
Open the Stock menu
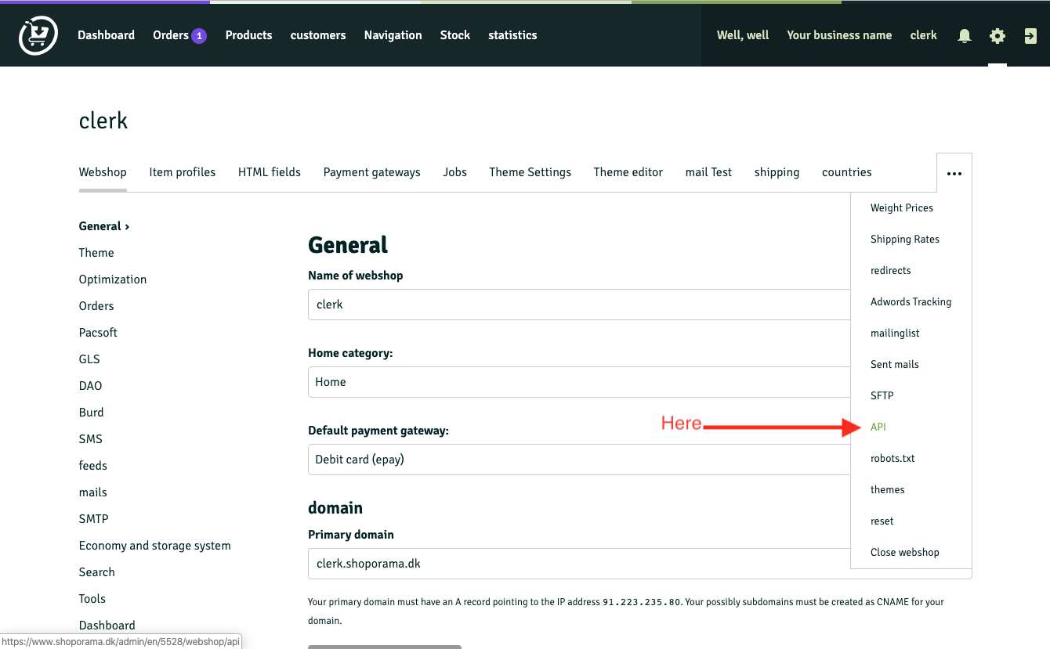(x=454, y=35)
